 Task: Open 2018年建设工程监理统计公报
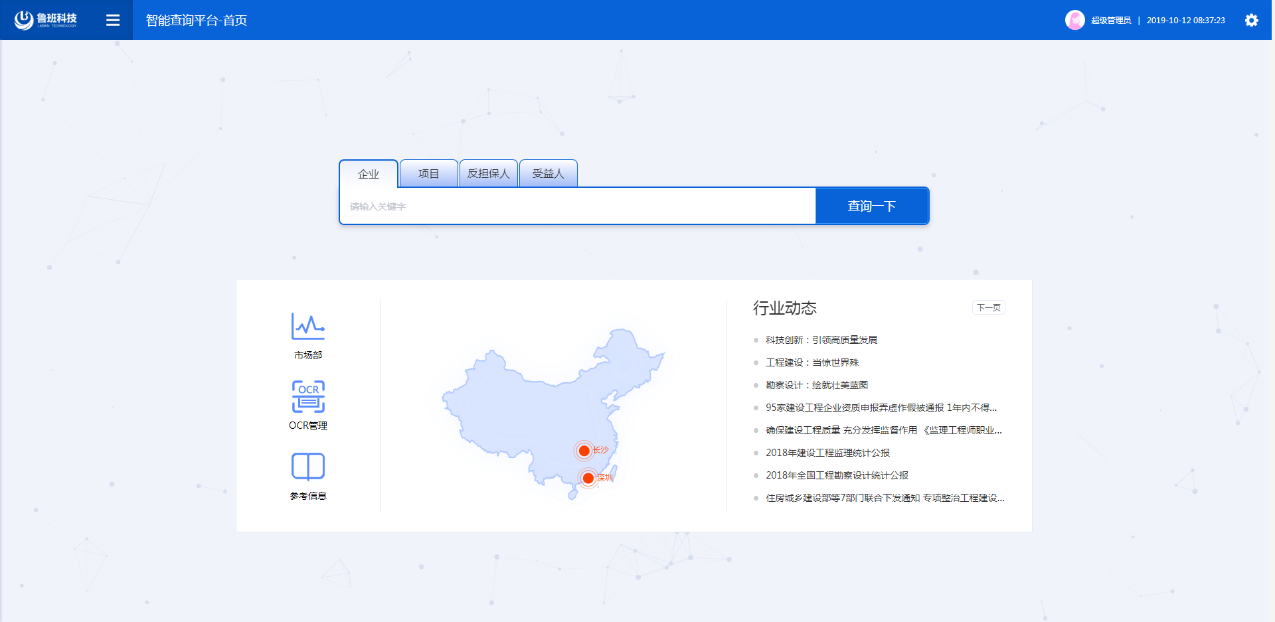[827, 453]
